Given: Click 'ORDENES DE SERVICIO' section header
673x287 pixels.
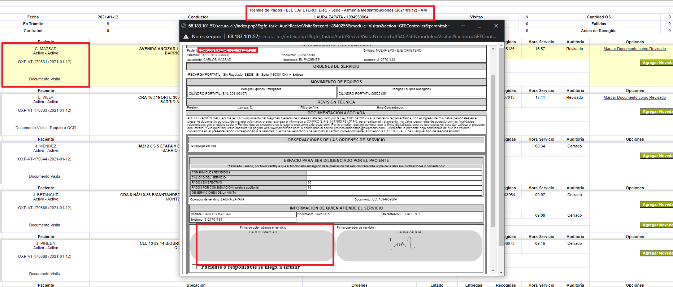Looking at the screenshot, I should click(x=336, y=66).
